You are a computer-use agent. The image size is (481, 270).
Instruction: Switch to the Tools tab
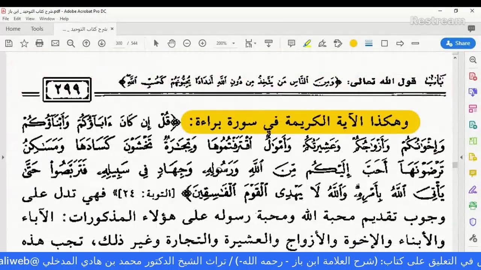coord(37,29)
